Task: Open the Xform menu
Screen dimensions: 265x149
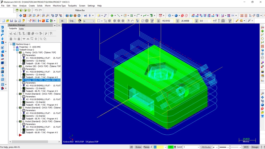Action: [x=48, y=6]
